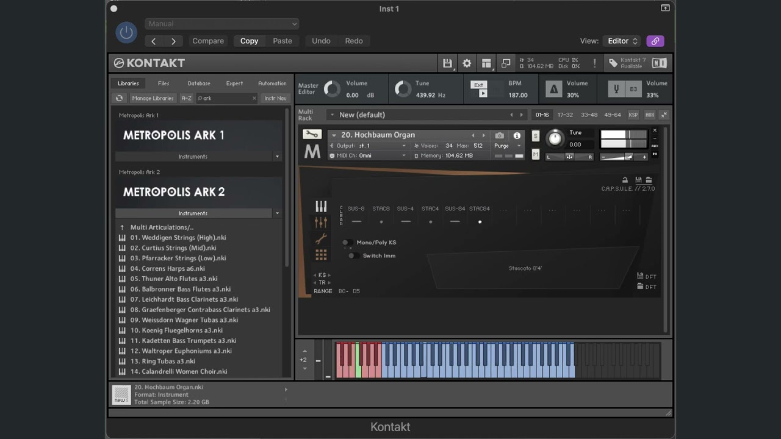The width and height of the screenshot is (781, 439).
Task: Switch to the Files tab
Action: pos(164,84)
